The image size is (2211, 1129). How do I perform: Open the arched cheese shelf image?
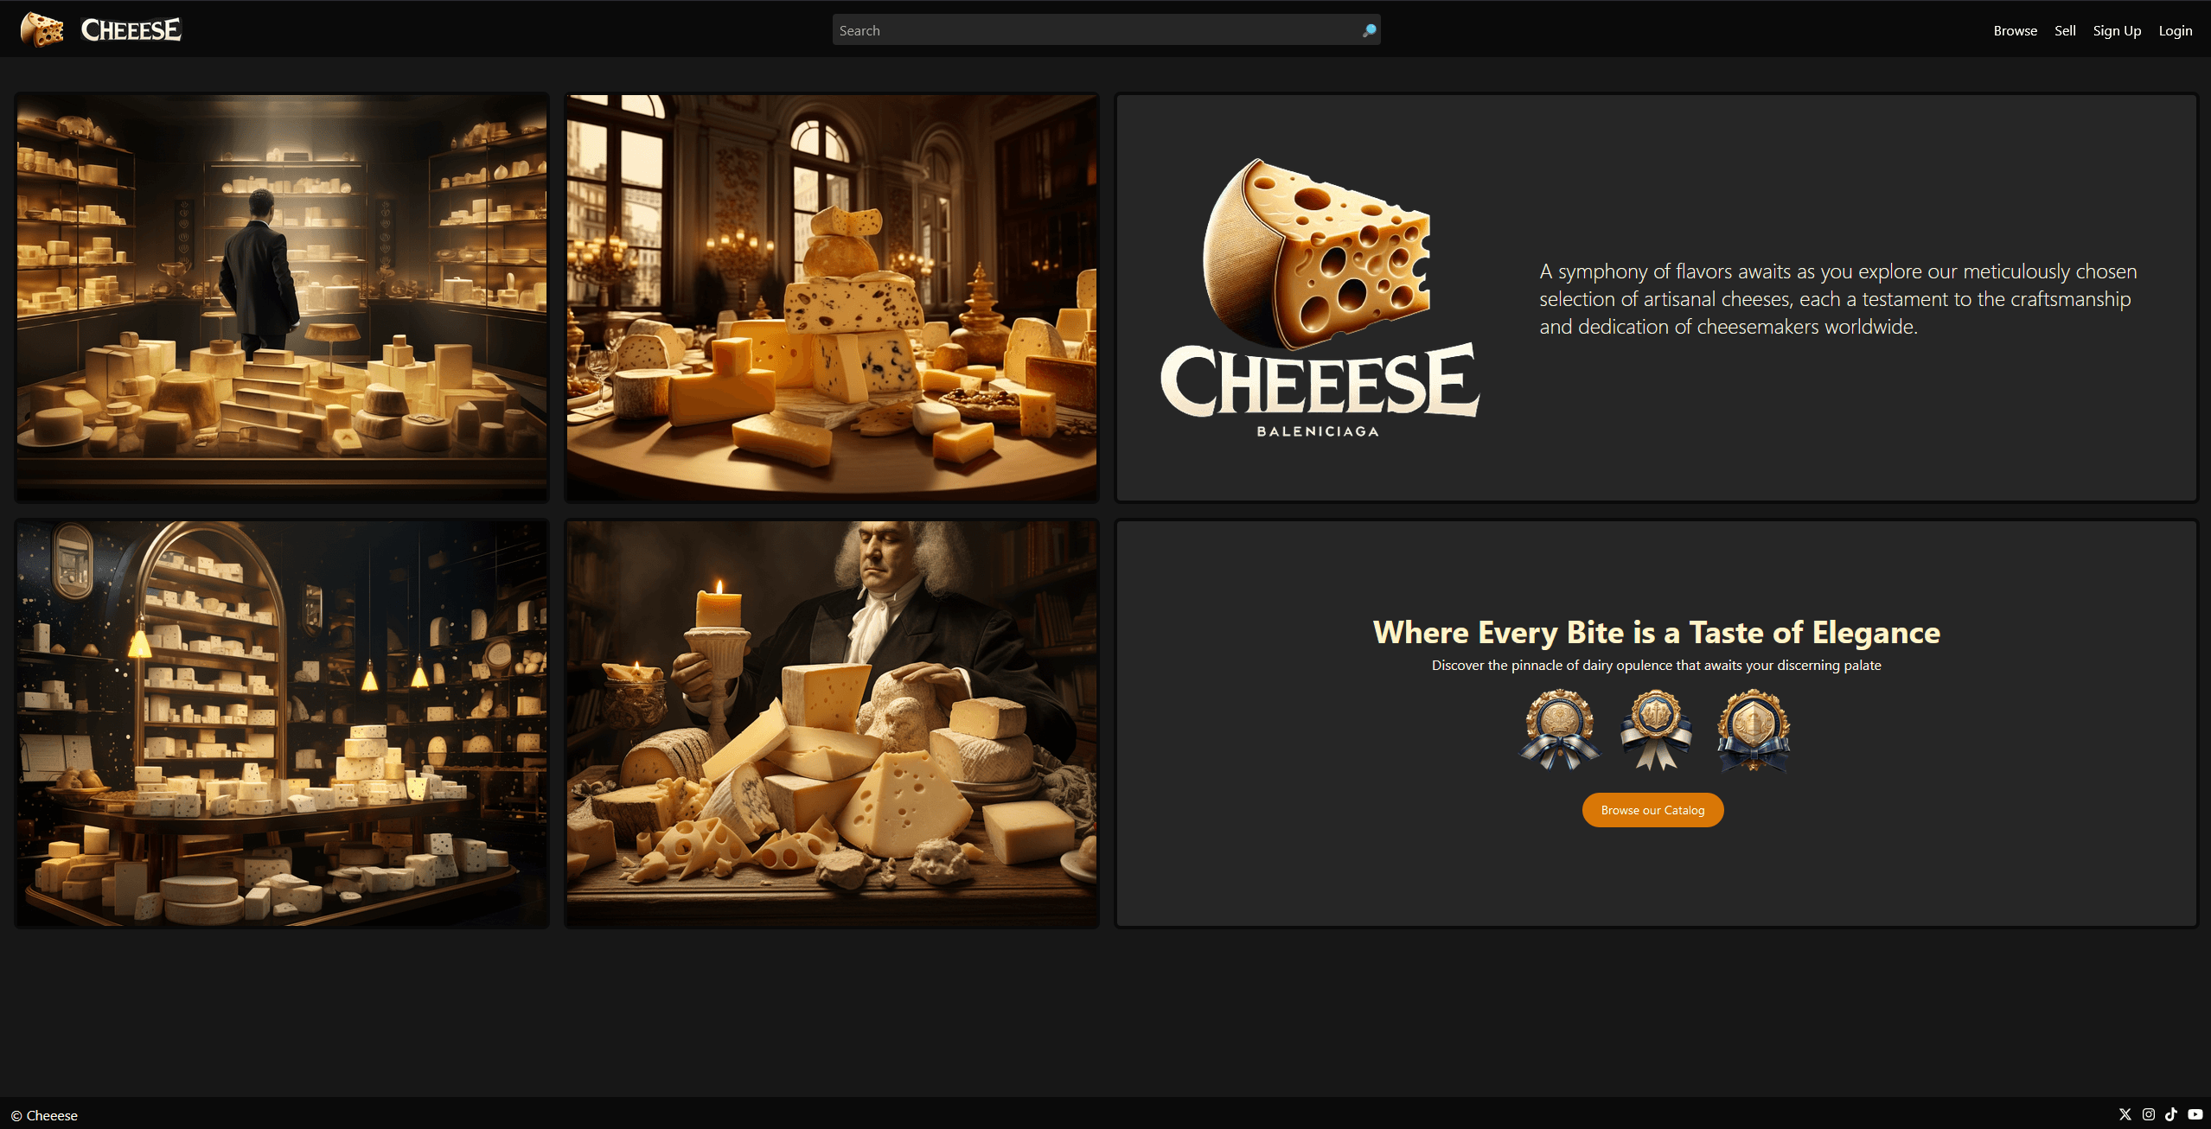click(282, 724)
